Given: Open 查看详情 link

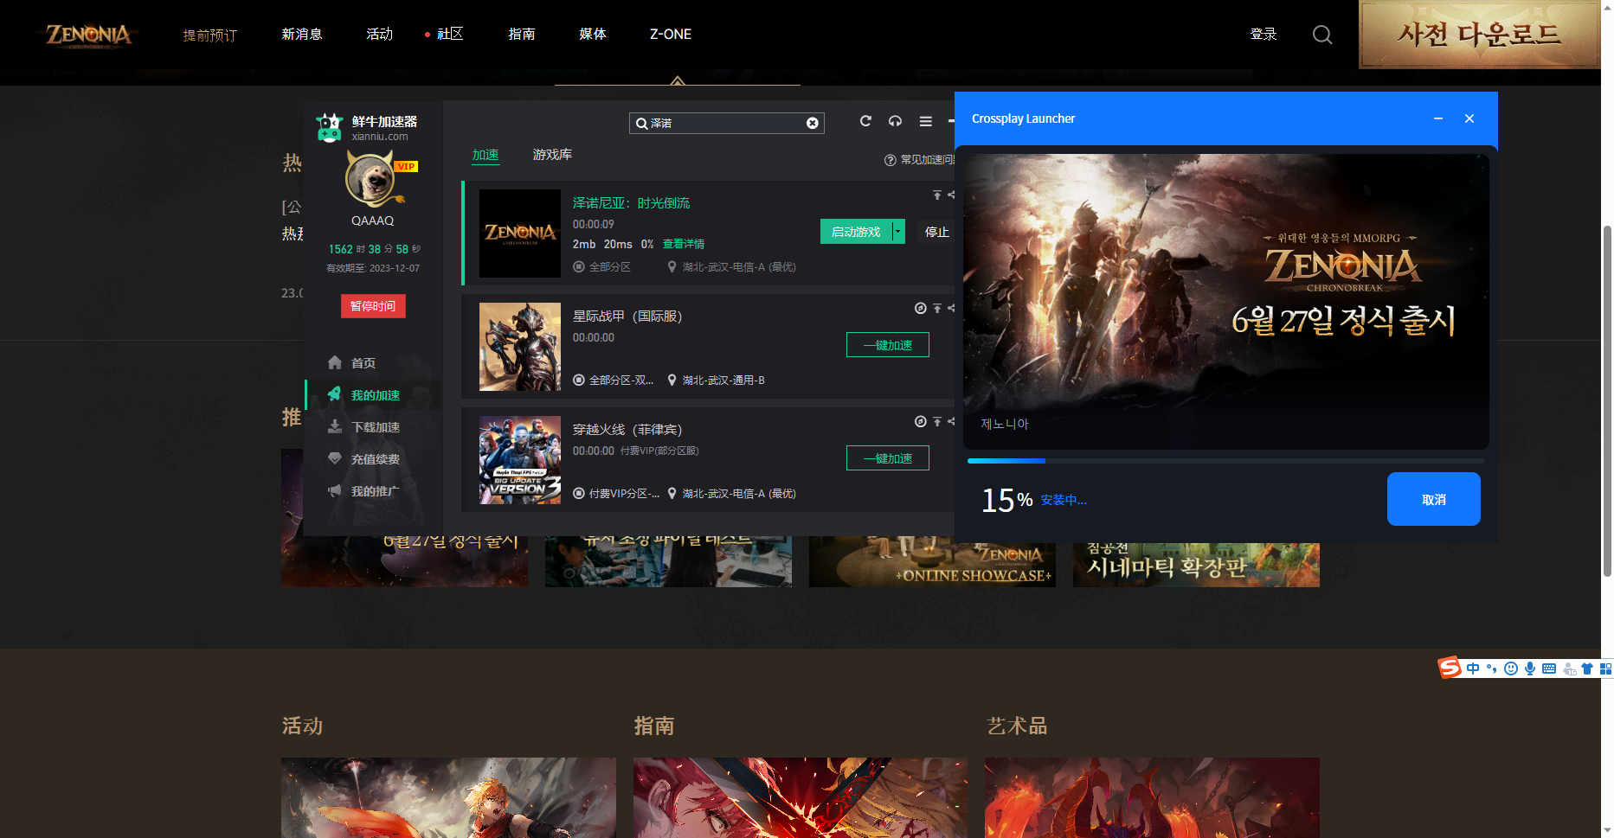Looking at the screenshot, I should coord(684,245).
